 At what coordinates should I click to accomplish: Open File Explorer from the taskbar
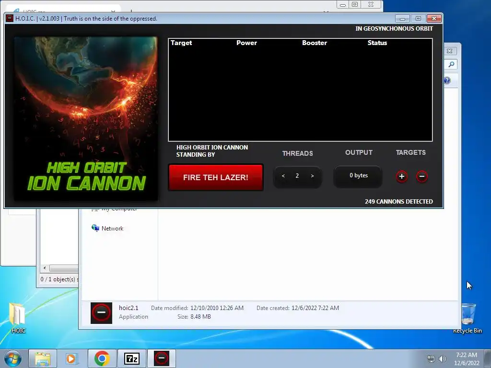43,358
